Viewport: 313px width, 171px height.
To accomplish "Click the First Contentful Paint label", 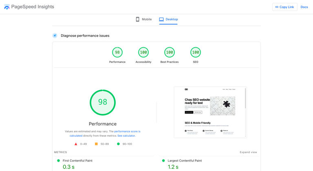I will [77, 161].
